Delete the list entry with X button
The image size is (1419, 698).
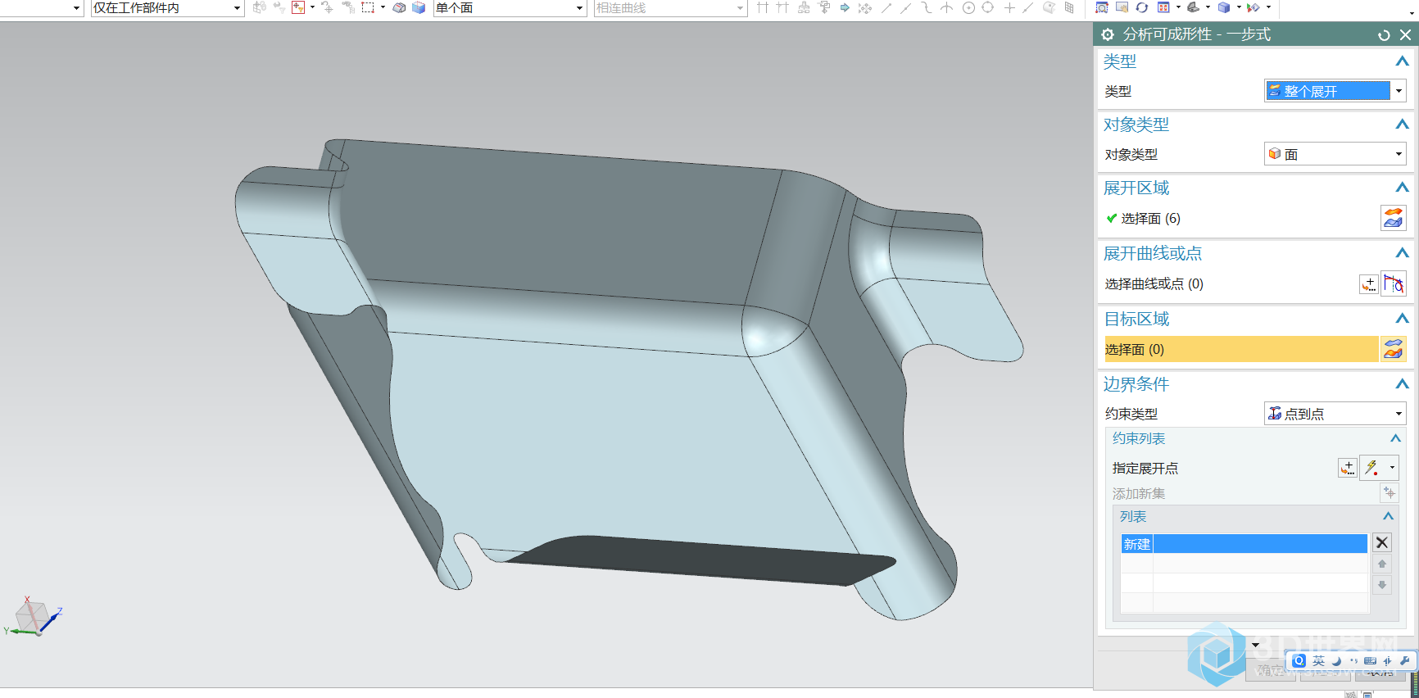pos(1382,542)
